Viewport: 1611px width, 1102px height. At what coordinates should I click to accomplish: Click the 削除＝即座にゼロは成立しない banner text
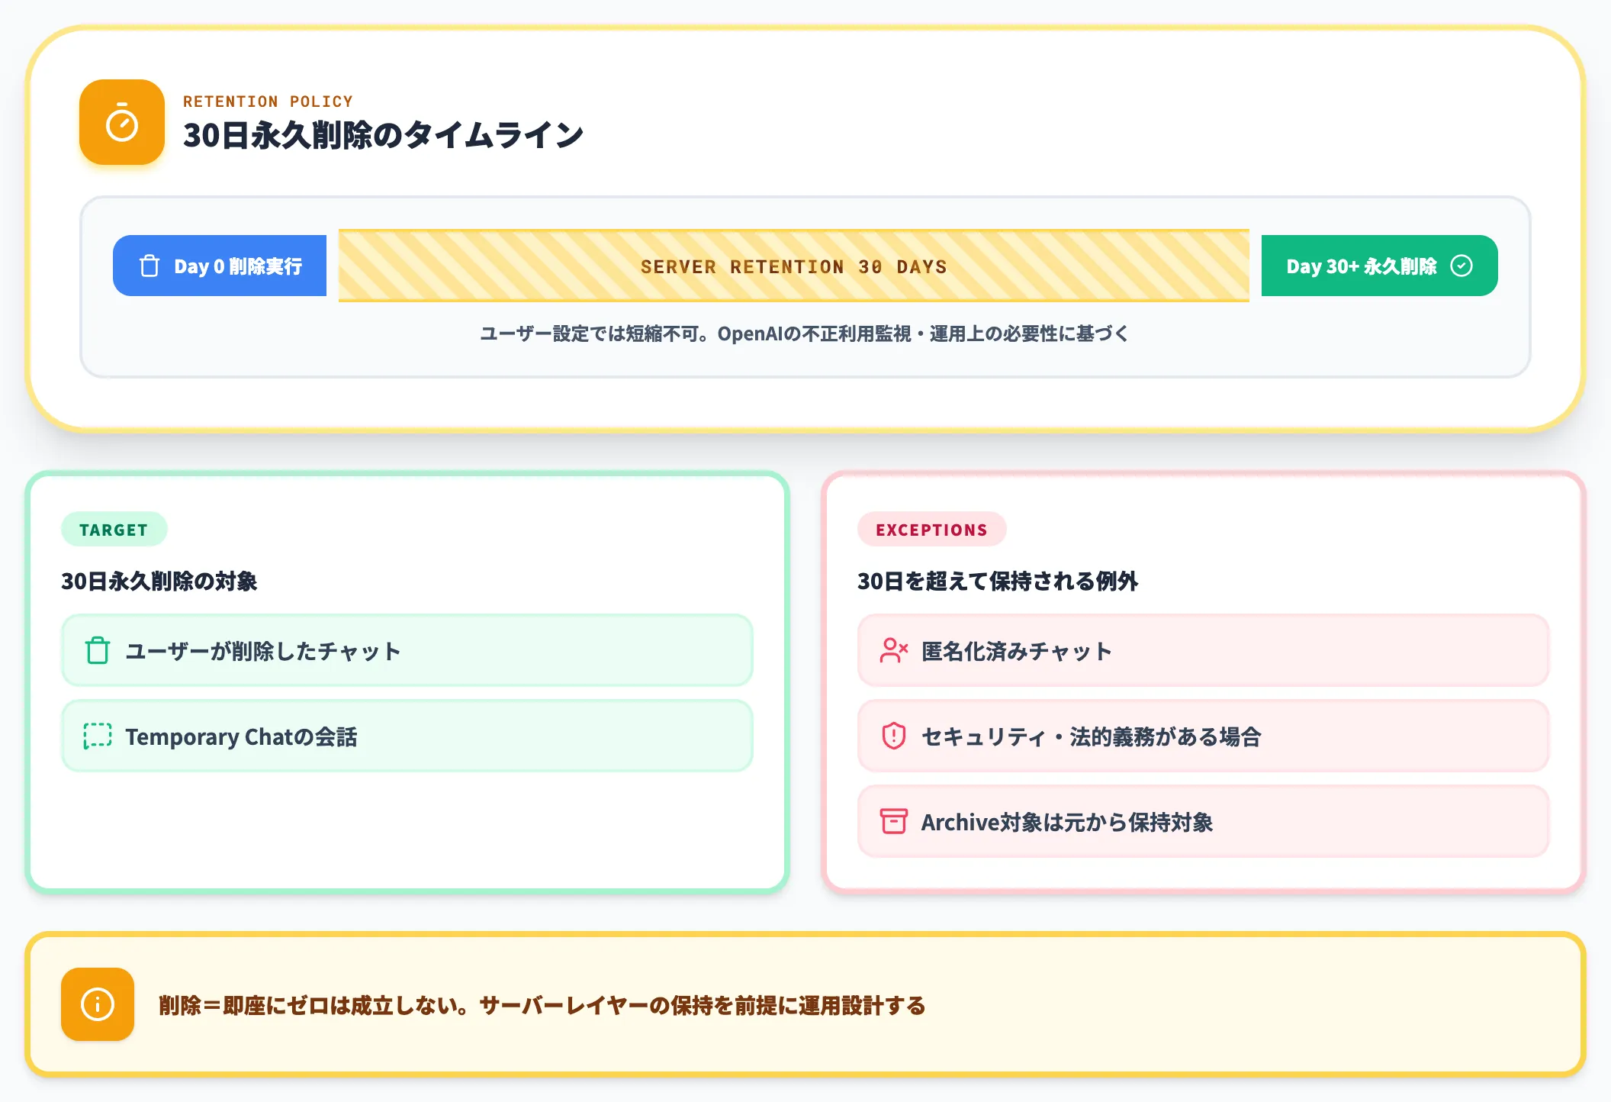[x=542, y=1005]
